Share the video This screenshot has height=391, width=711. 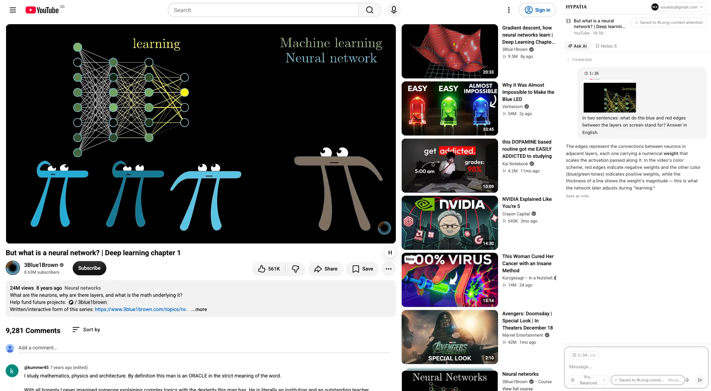click(x=326, y=269)
